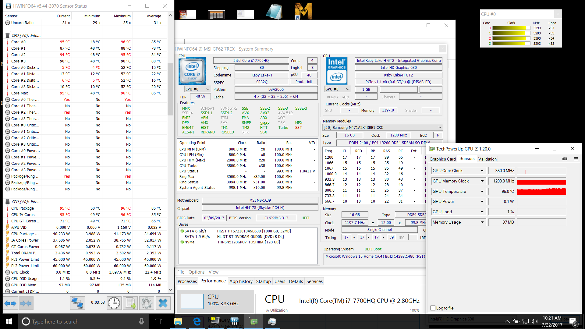
Task: Switch to the GPU-Z taskbar icon
Action: coord(253,321)
